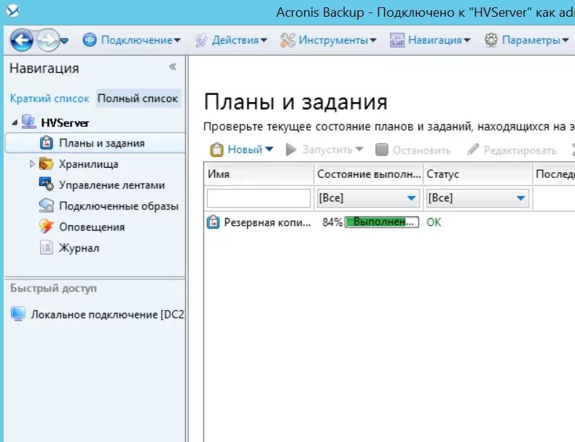Click the Остановить stop square icon
The width and height of the screenshot is (575, 442).
point(382,150)
